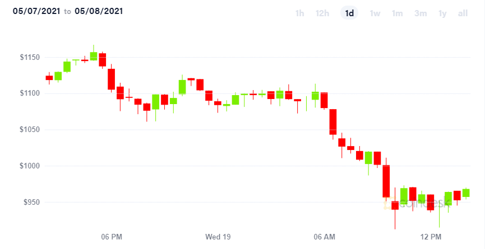The height and width of the screenshot is (249, 485).
Task: Click the 06 PM time axis label
Action: click(112, 237)
